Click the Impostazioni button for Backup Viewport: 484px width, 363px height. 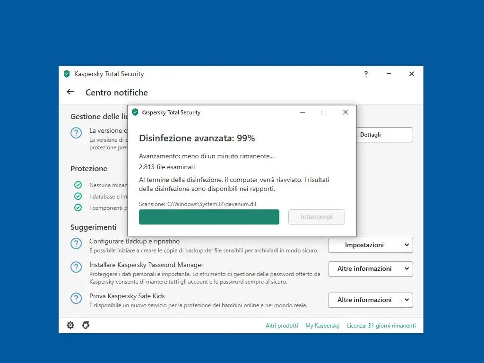pos(364,245)
